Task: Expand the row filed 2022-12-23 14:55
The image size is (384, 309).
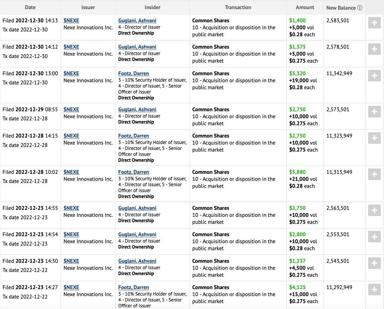Action: click(x=374, y=210)
